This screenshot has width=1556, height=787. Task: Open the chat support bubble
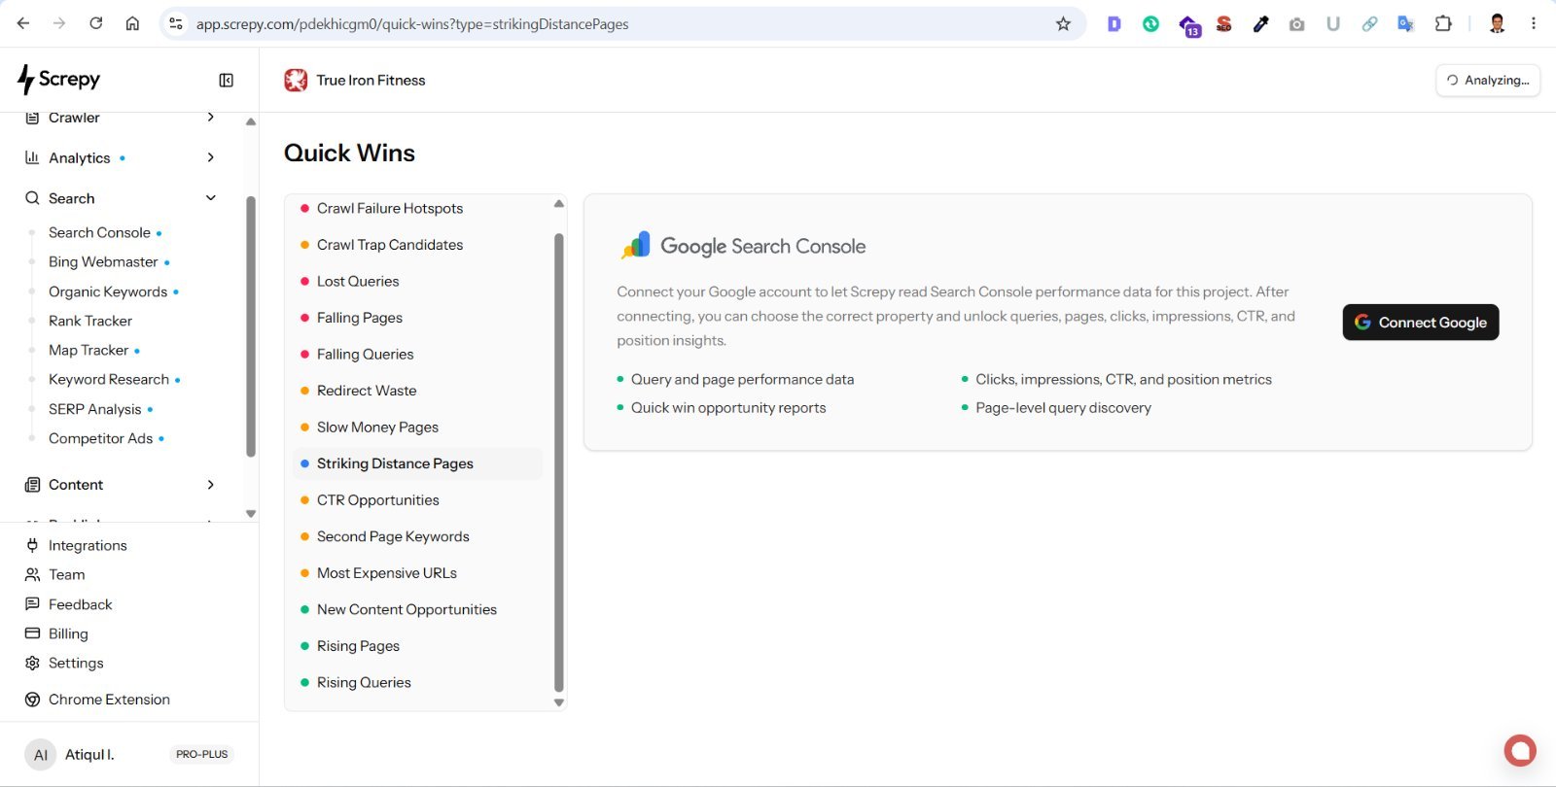pos(1520,750)
